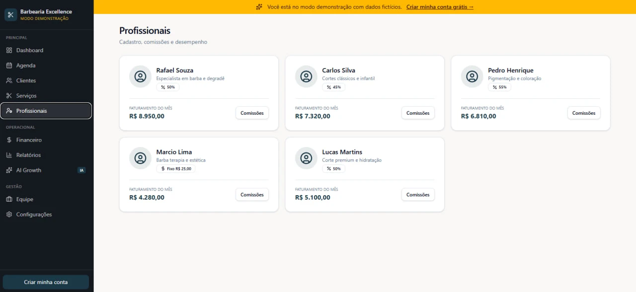Click the Equipe briefcase icon

[x=9, y=199]
